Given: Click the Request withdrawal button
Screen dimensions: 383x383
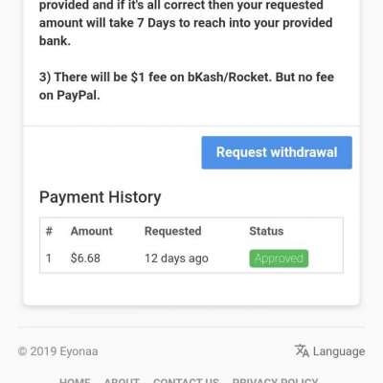Looking at the screenshot, I should click(277, 152).
